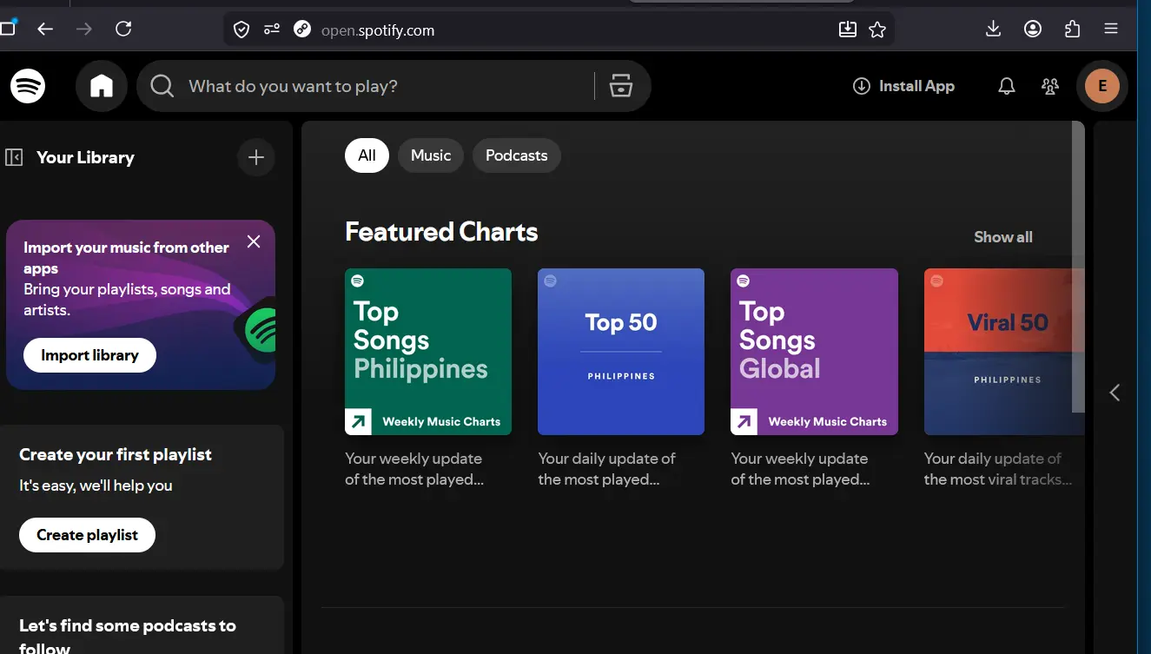Open browser extensions puzzle icon
This screenshot has height=654, width=1151.
(x=1072, y=29)
